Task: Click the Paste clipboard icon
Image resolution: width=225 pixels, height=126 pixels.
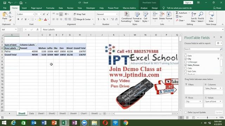Action: point(5,15)
